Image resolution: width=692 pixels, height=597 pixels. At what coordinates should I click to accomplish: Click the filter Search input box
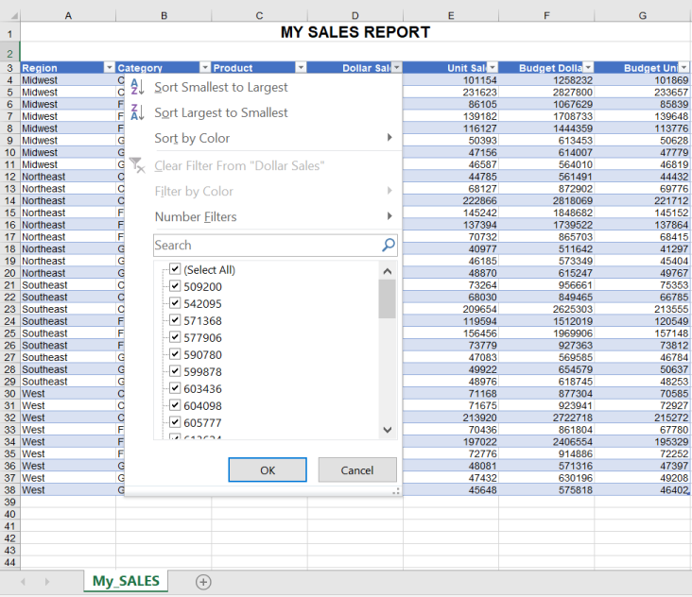click(265, 245)
